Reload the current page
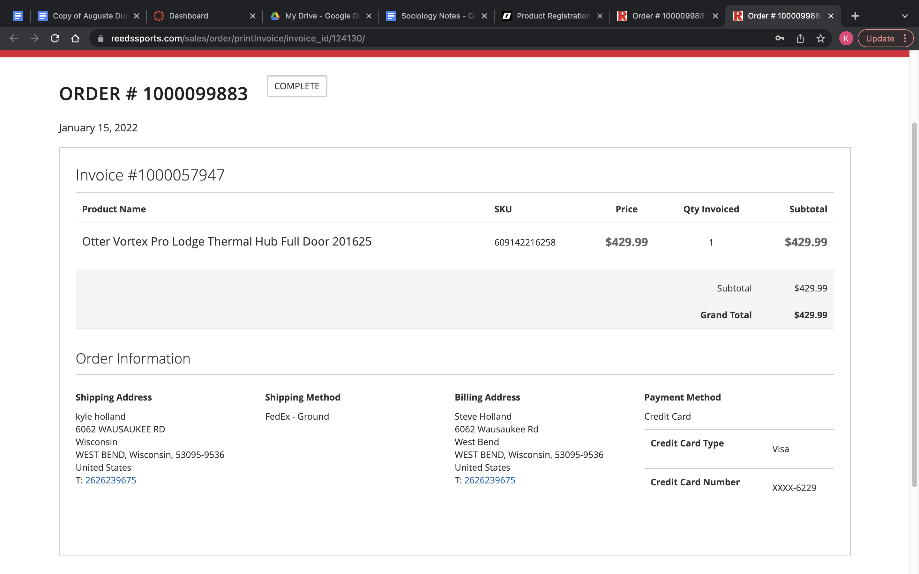919x574 pixels. [55, 38]
